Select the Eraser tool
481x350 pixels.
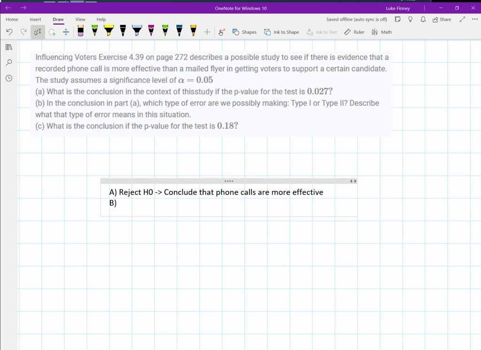click(x=80, y=31)
